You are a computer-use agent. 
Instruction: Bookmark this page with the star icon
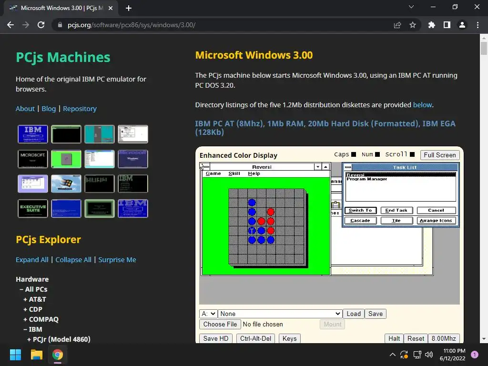click(413, 25)
